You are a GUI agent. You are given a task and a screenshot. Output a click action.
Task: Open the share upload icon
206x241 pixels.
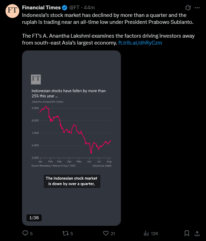[x=197, y=233]
